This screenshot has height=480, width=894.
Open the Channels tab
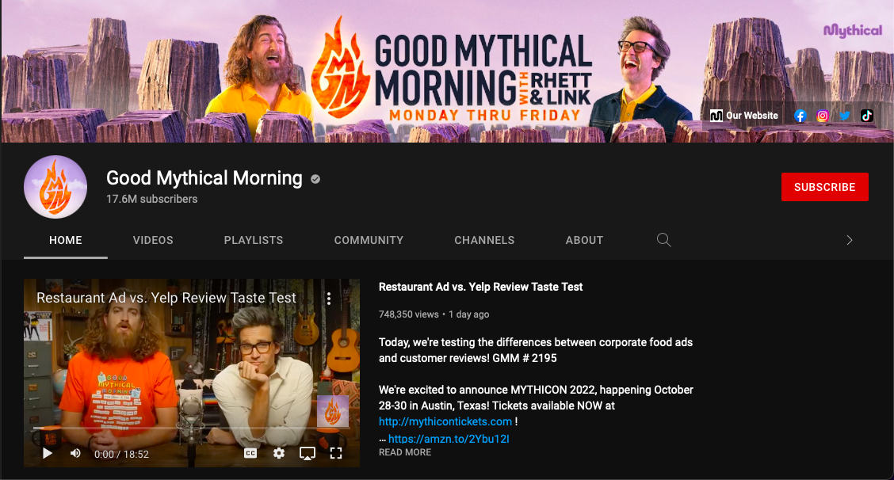[x=484, y=240]
